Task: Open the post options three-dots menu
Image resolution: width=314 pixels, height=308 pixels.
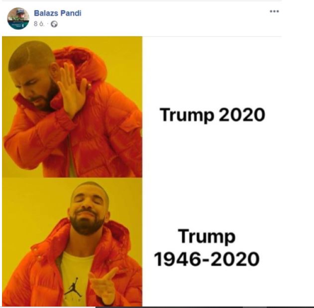Action: coord(274,11)
